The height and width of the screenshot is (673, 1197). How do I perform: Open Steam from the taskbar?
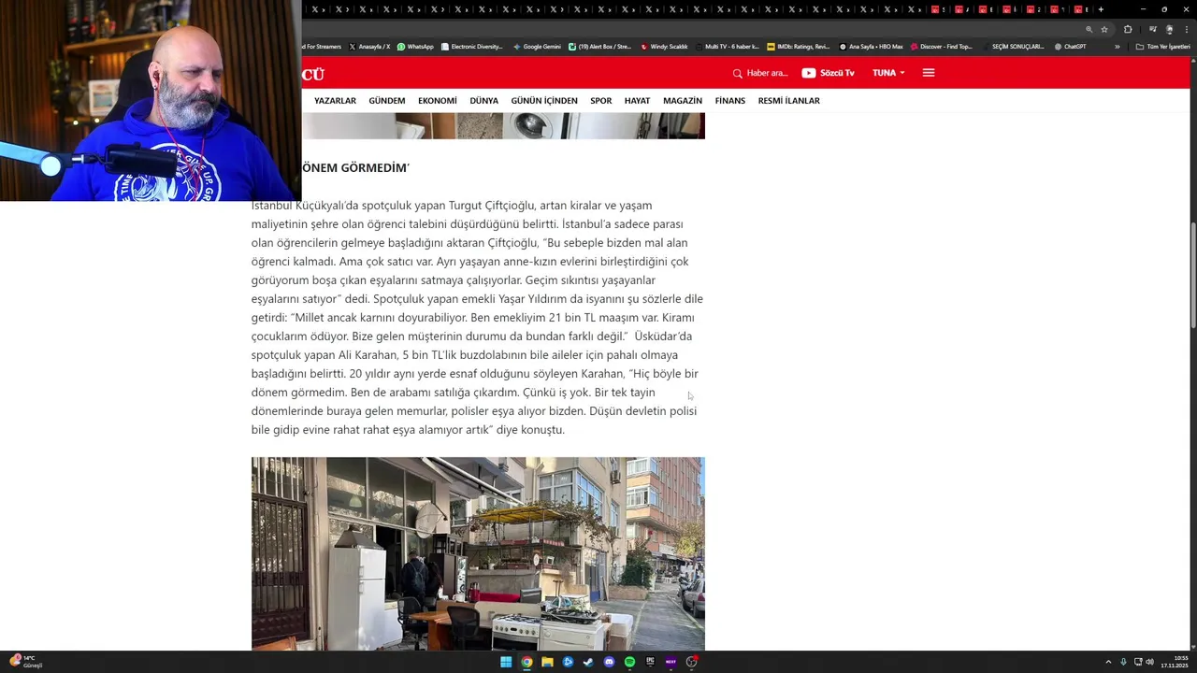(588, 662)
